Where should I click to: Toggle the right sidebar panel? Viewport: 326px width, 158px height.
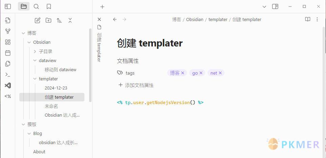pyautogui.click(x=275, y=7)
